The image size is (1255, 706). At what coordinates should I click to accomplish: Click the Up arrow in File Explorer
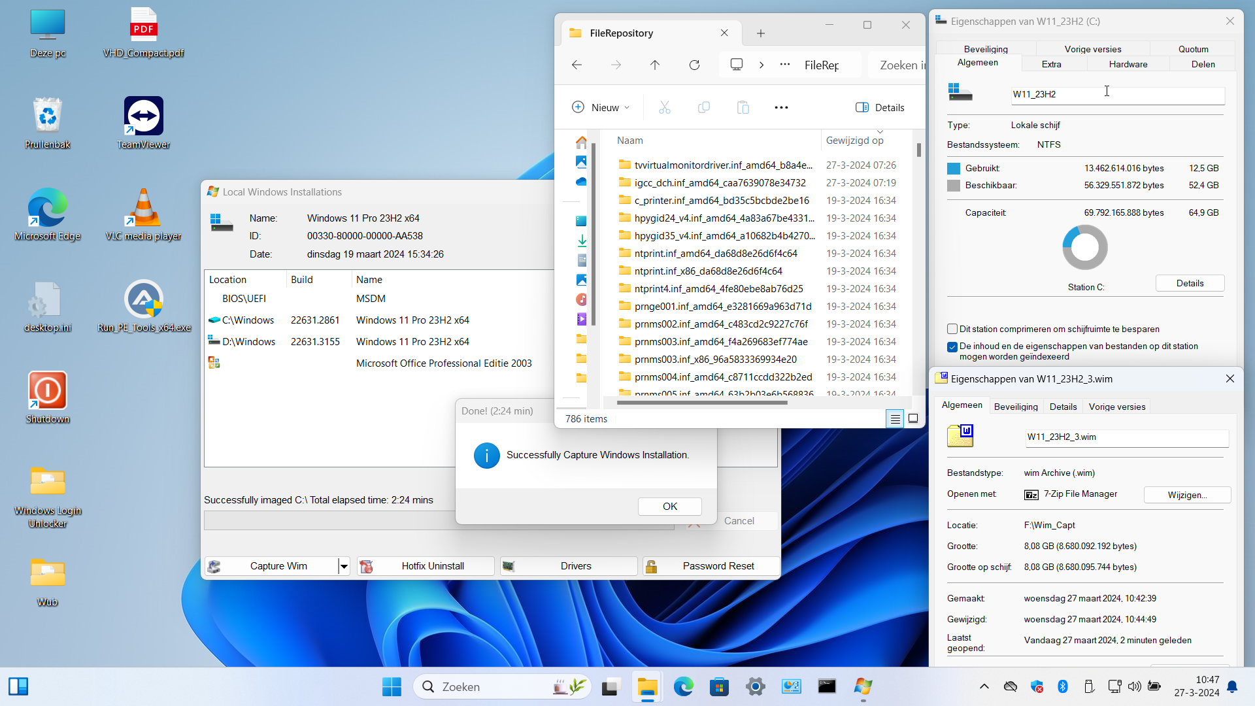click(655, 65)
